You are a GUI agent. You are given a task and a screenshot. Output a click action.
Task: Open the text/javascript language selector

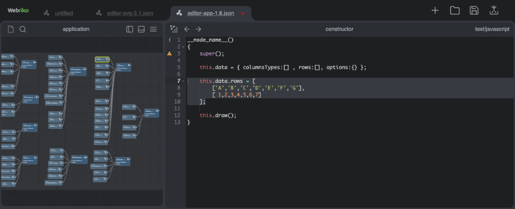[492, 29]
